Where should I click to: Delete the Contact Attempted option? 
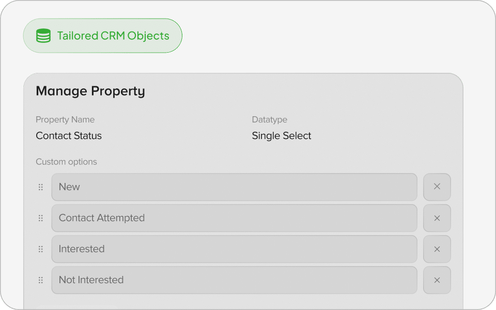[437, 218]
